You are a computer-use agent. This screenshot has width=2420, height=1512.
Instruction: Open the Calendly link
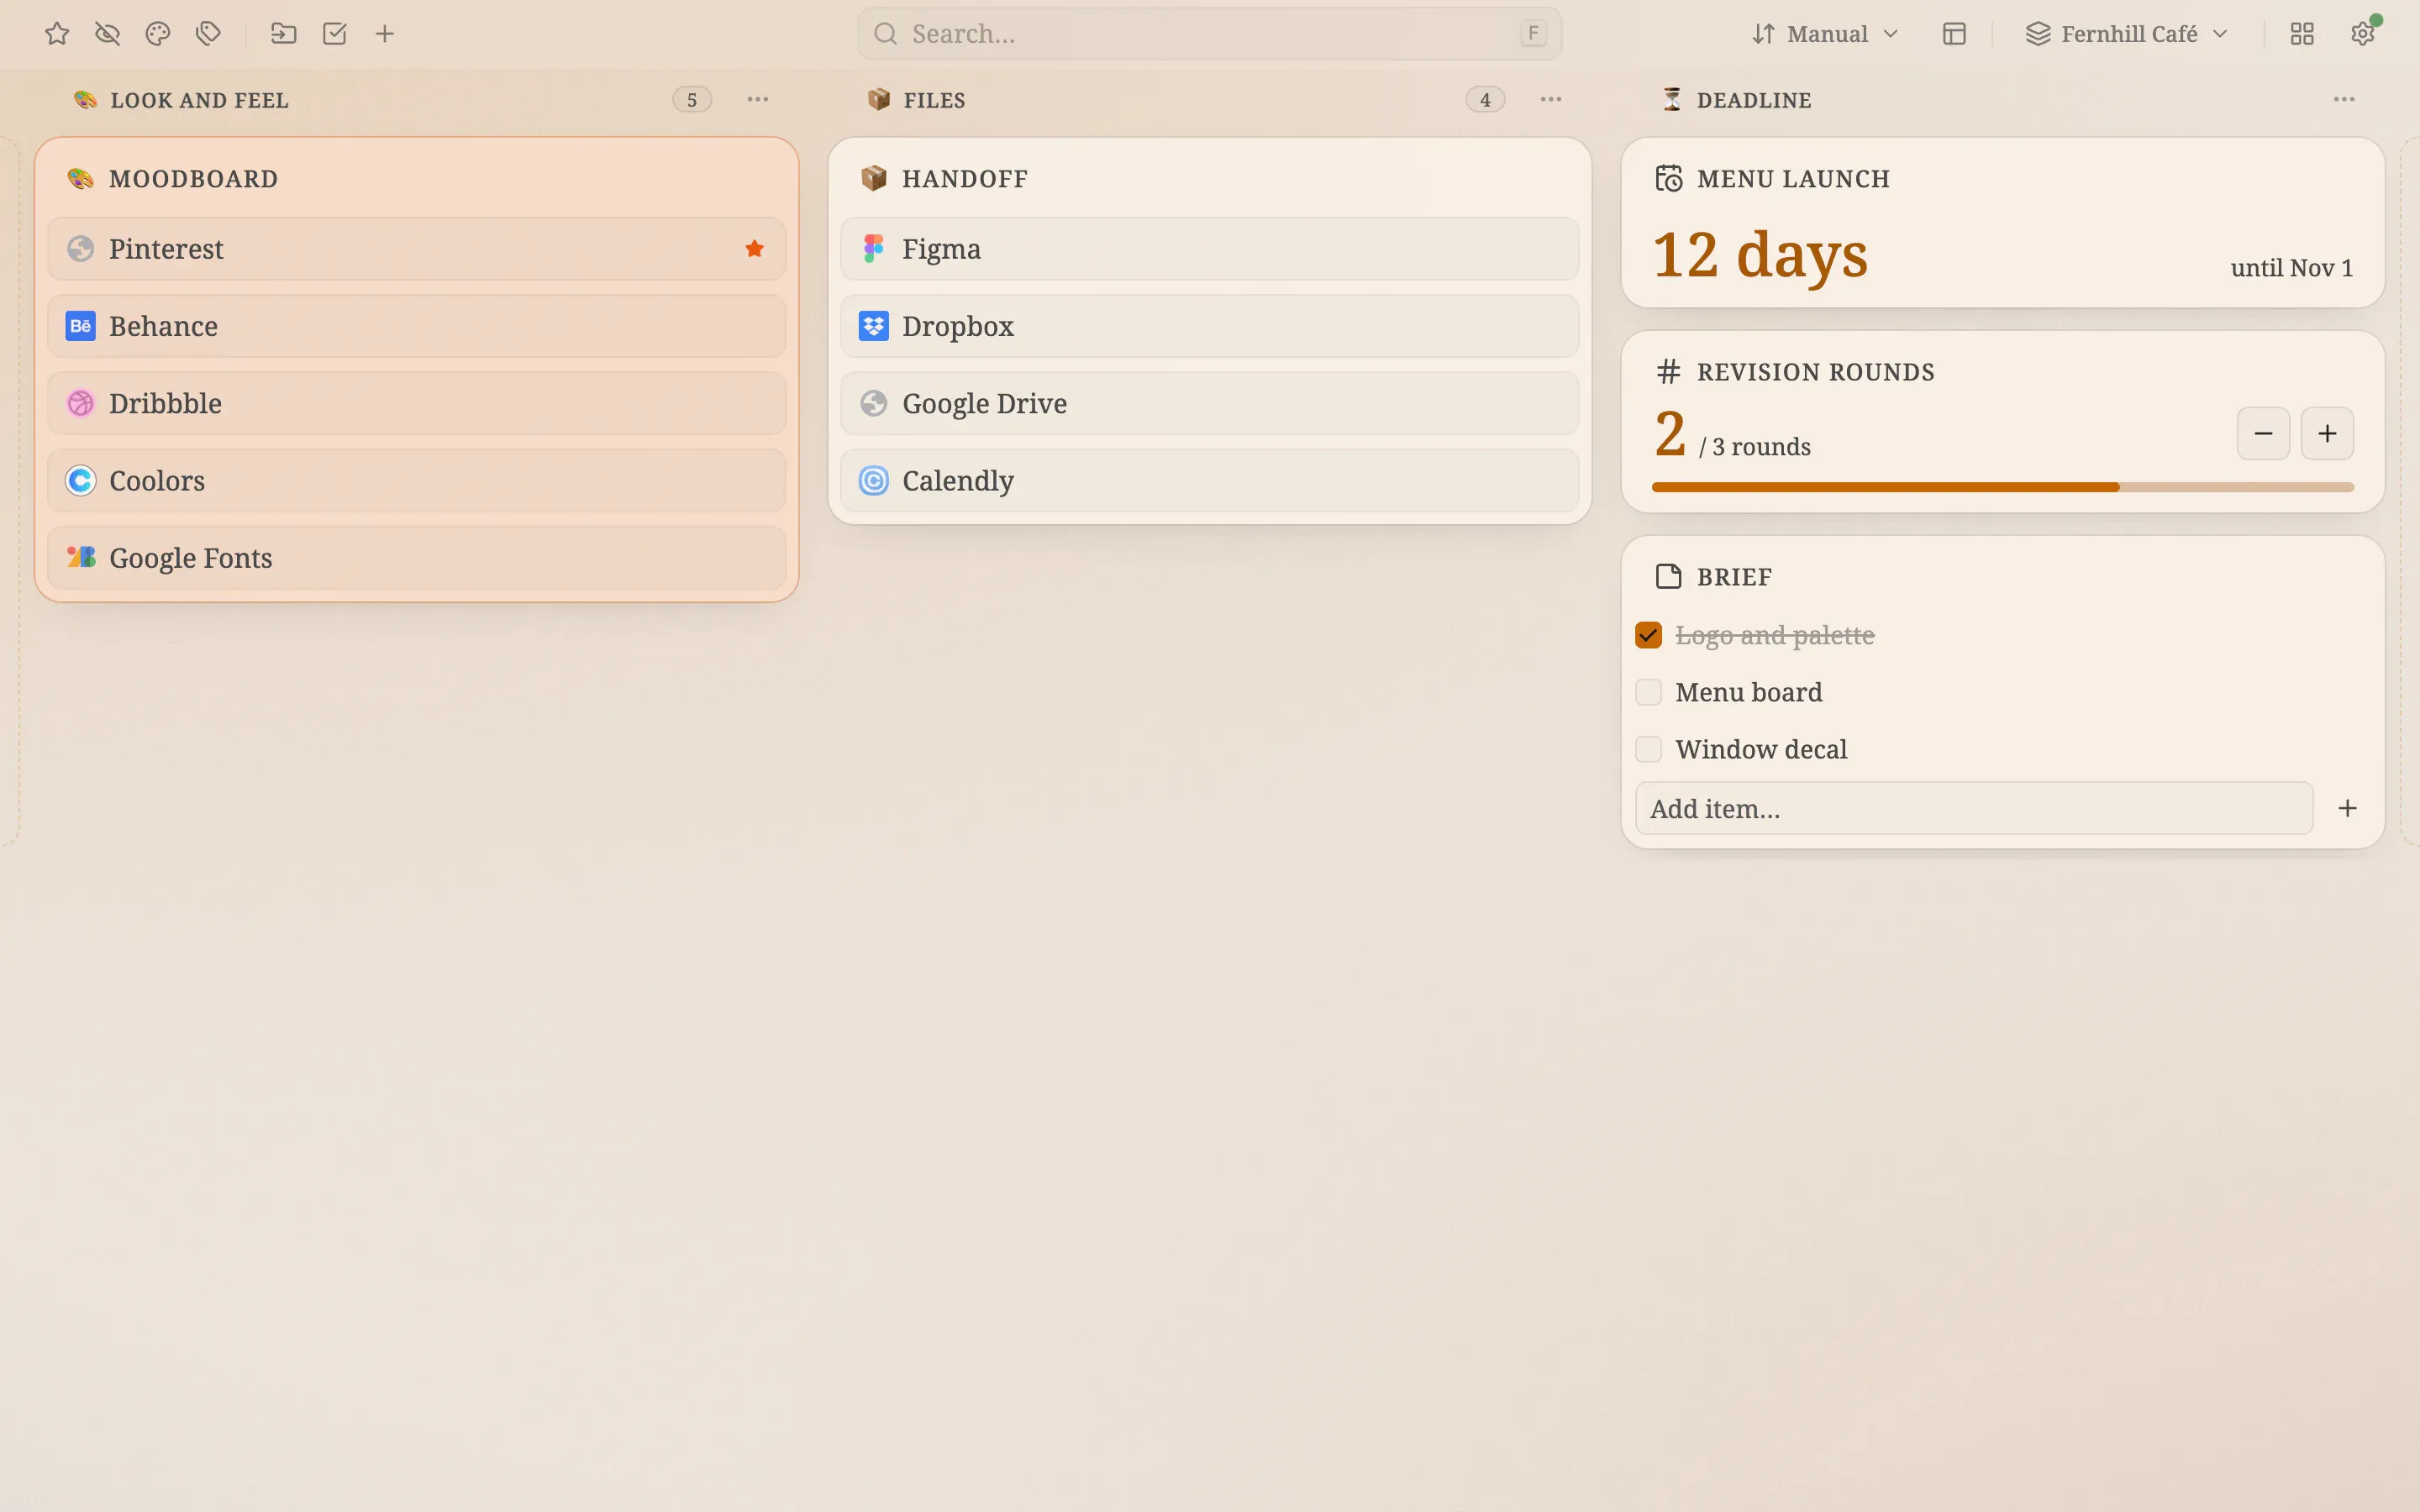1209,480
